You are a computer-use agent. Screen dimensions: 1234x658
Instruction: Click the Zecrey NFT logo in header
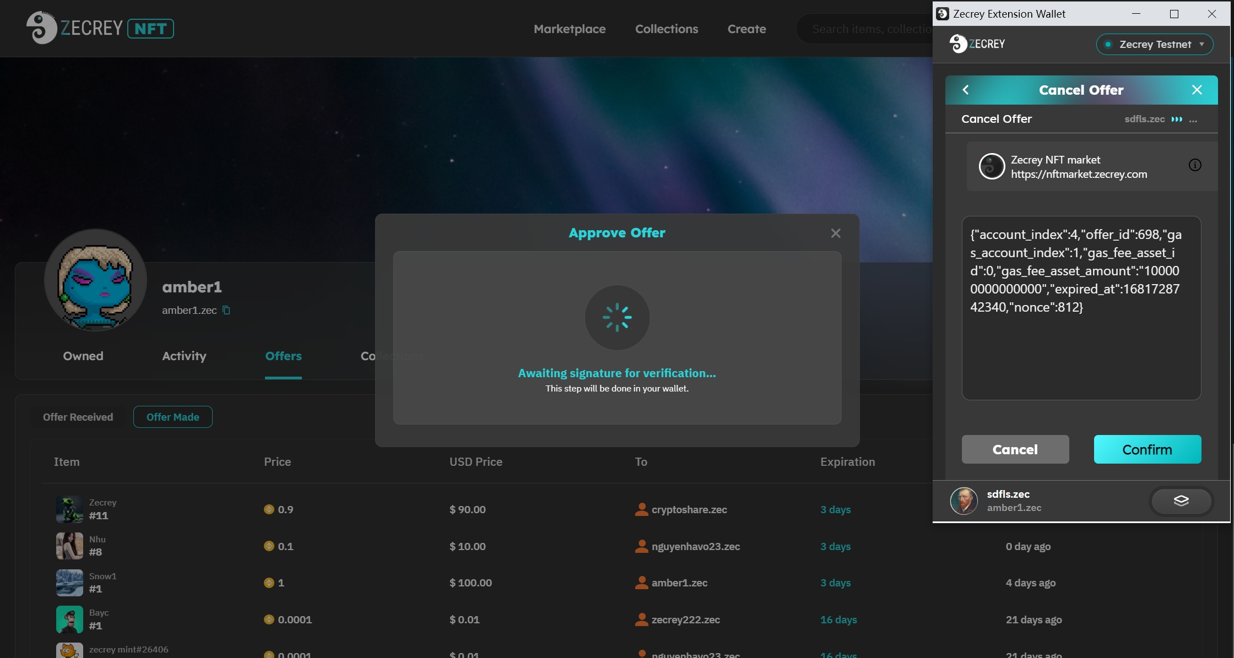100,28
